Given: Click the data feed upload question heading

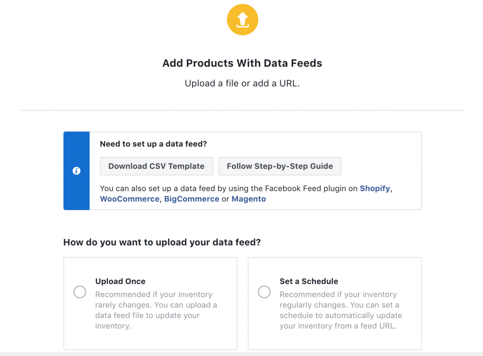Looking at the screenshot, I should (163, 242).
